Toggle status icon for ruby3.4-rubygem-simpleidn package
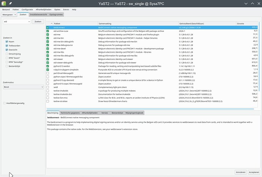 coord(47,70)
